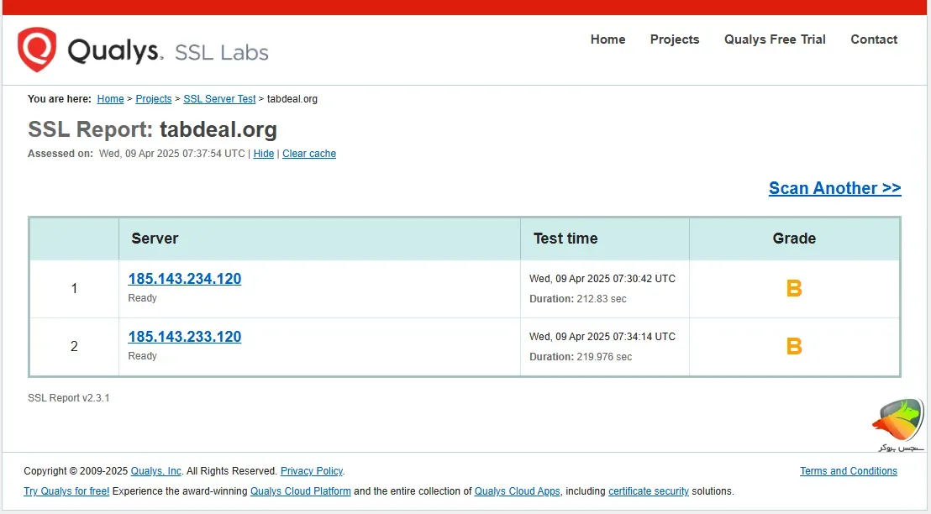Click grade B for 185.143.234.120
The height and width of the screenshot is (514, 931).
[x=794, y=288]
